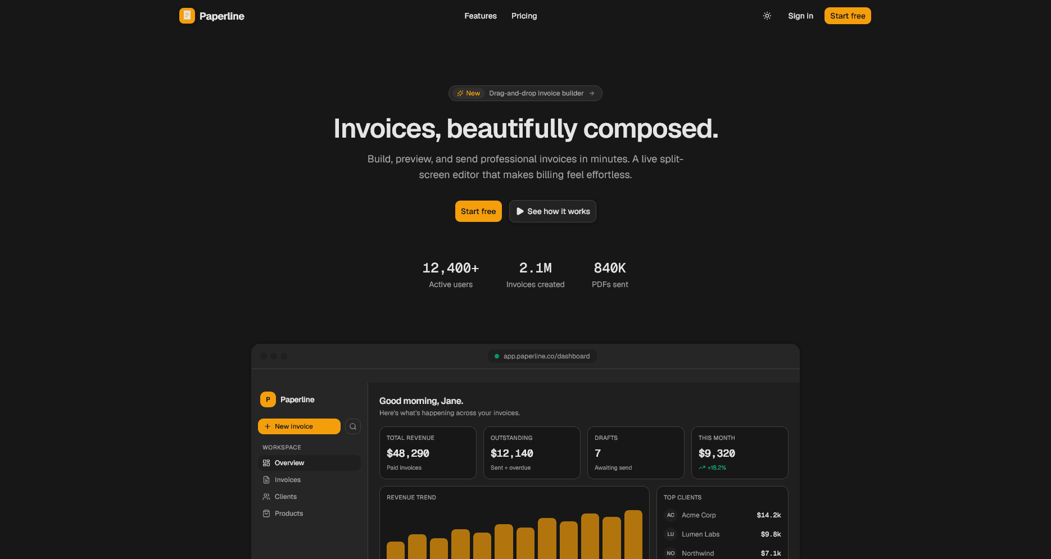Click the trending-up arrow icon beside +18.2%
1051x559 pixels.
click(x=702, y=467)
